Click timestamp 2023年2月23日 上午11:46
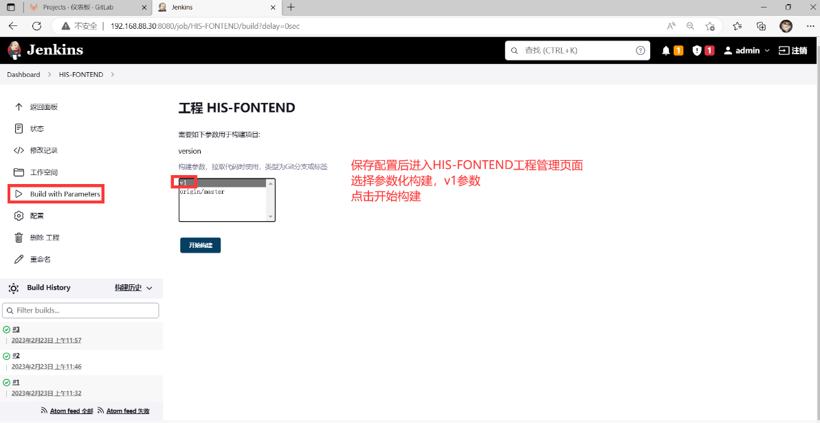 click(x=46, y=367)
